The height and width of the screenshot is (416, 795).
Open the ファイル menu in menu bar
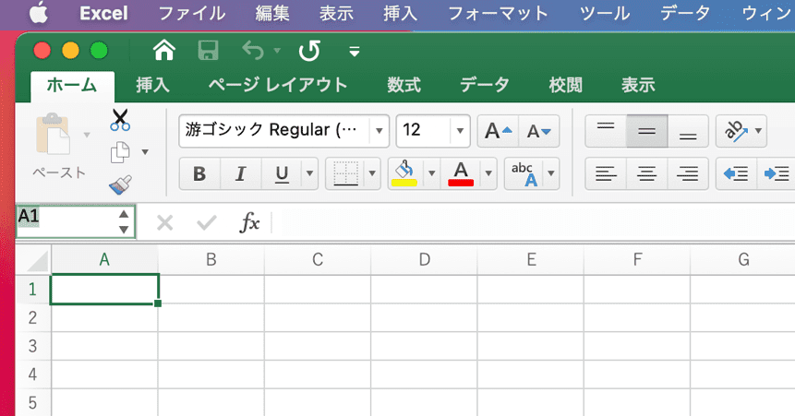(191, 14)
